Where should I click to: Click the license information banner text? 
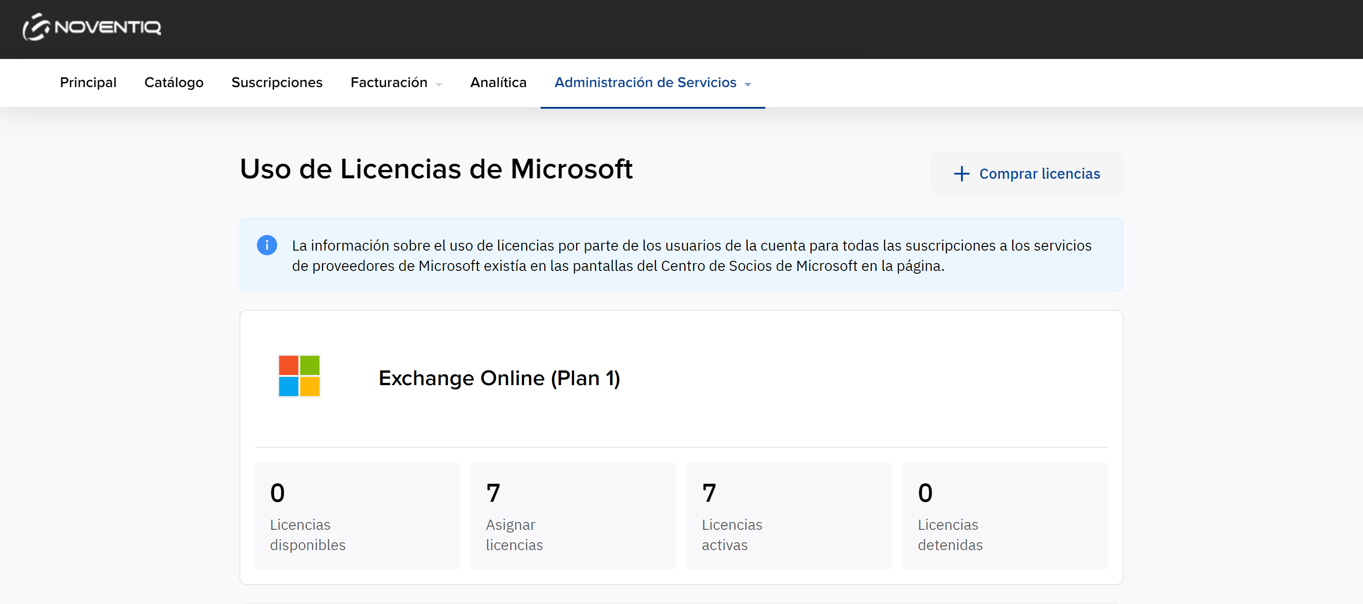[x=691, y=255]
